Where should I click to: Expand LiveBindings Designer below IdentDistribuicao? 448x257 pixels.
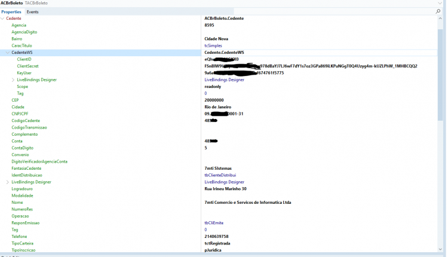[x=8, y=182]
